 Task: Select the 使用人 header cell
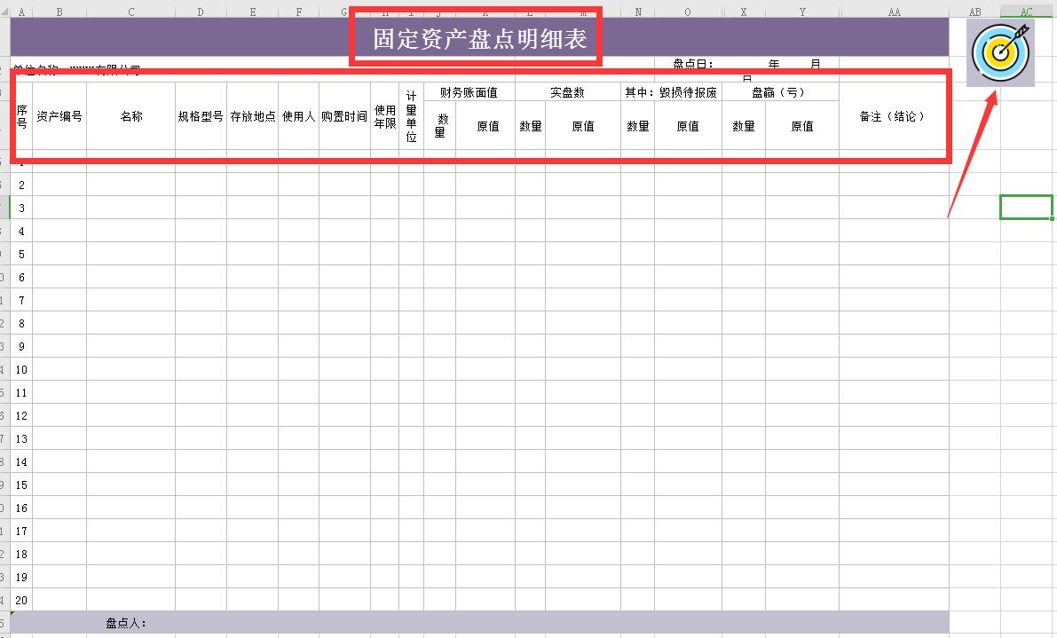click(298, 116)
